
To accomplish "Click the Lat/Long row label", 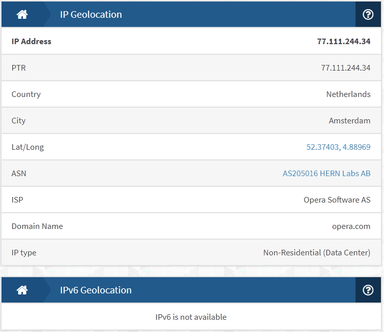I will pos(27,147).
